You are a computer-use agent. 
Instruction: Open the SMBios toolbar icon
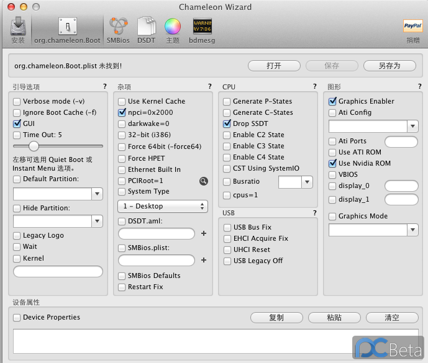point(118,27)
